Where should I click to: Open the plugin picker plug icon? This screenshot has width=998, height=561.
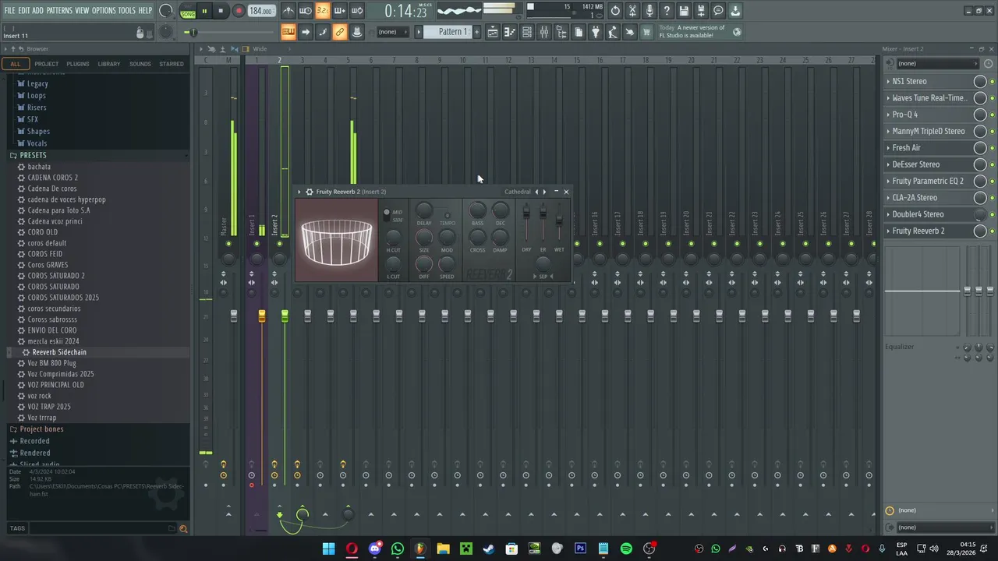click(x=596, y=32)
